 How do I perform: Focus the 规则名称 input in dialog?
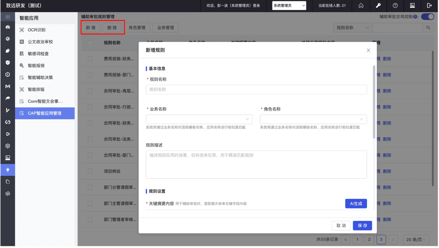pos(256,89)
